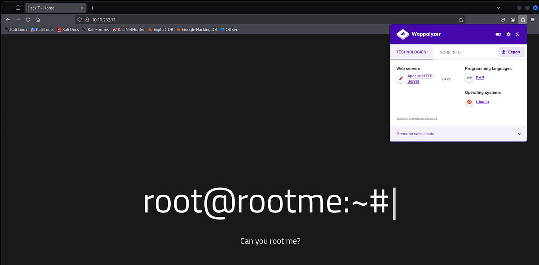Open tracking protection shield icon
This screenshot has height=265, width=539.
click(x=80, y=20)
